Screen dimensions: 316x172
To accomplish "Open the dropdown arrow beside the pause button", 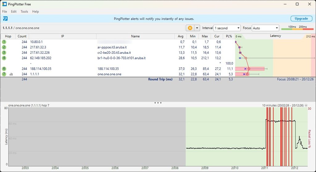I will click(197, 28).
